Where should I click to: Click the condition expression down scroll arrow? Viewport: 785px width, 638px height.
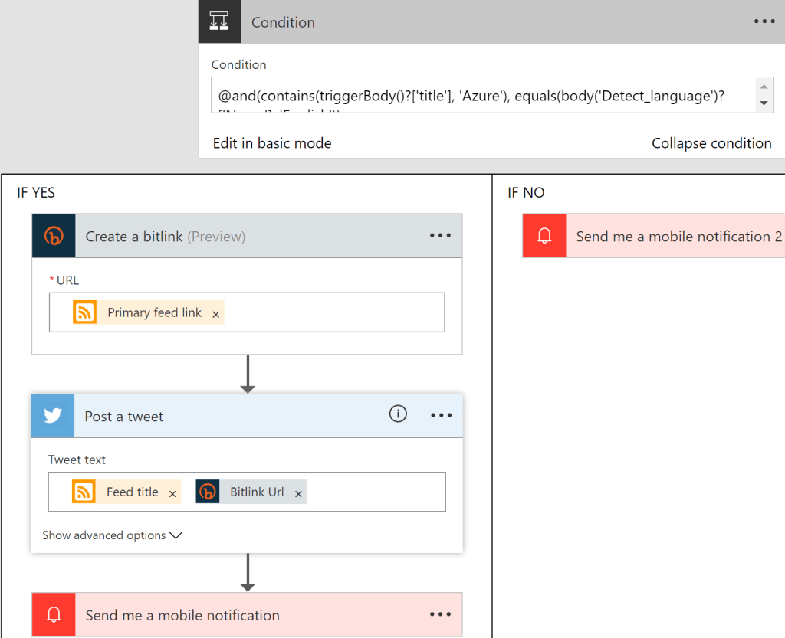pos(764,103)
